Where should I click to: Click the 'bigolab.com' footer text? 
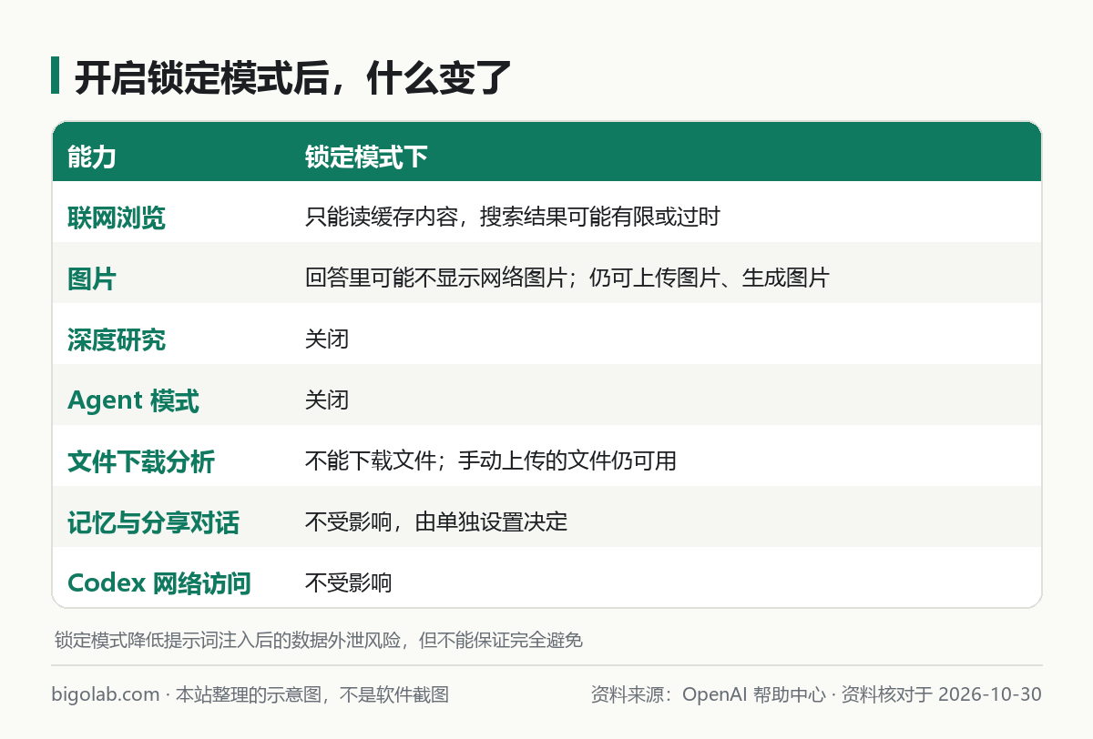click(106, 695)
